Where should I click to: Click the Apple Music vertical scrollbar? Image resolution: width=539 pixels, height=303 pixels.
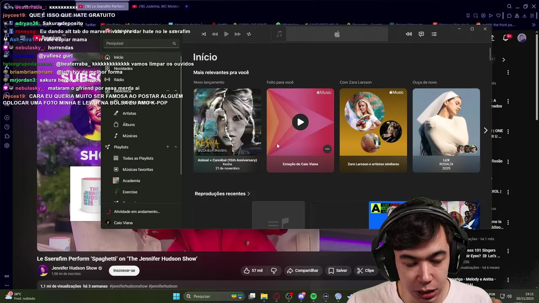pos(490,54)
